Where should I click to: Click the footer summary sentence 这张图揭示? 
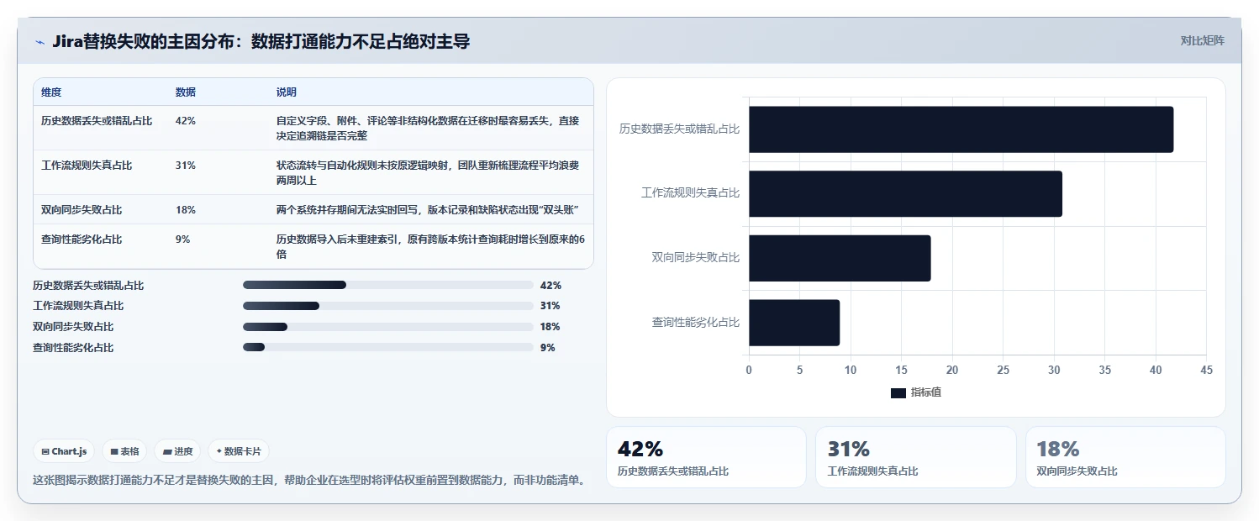tap(309, 481)
